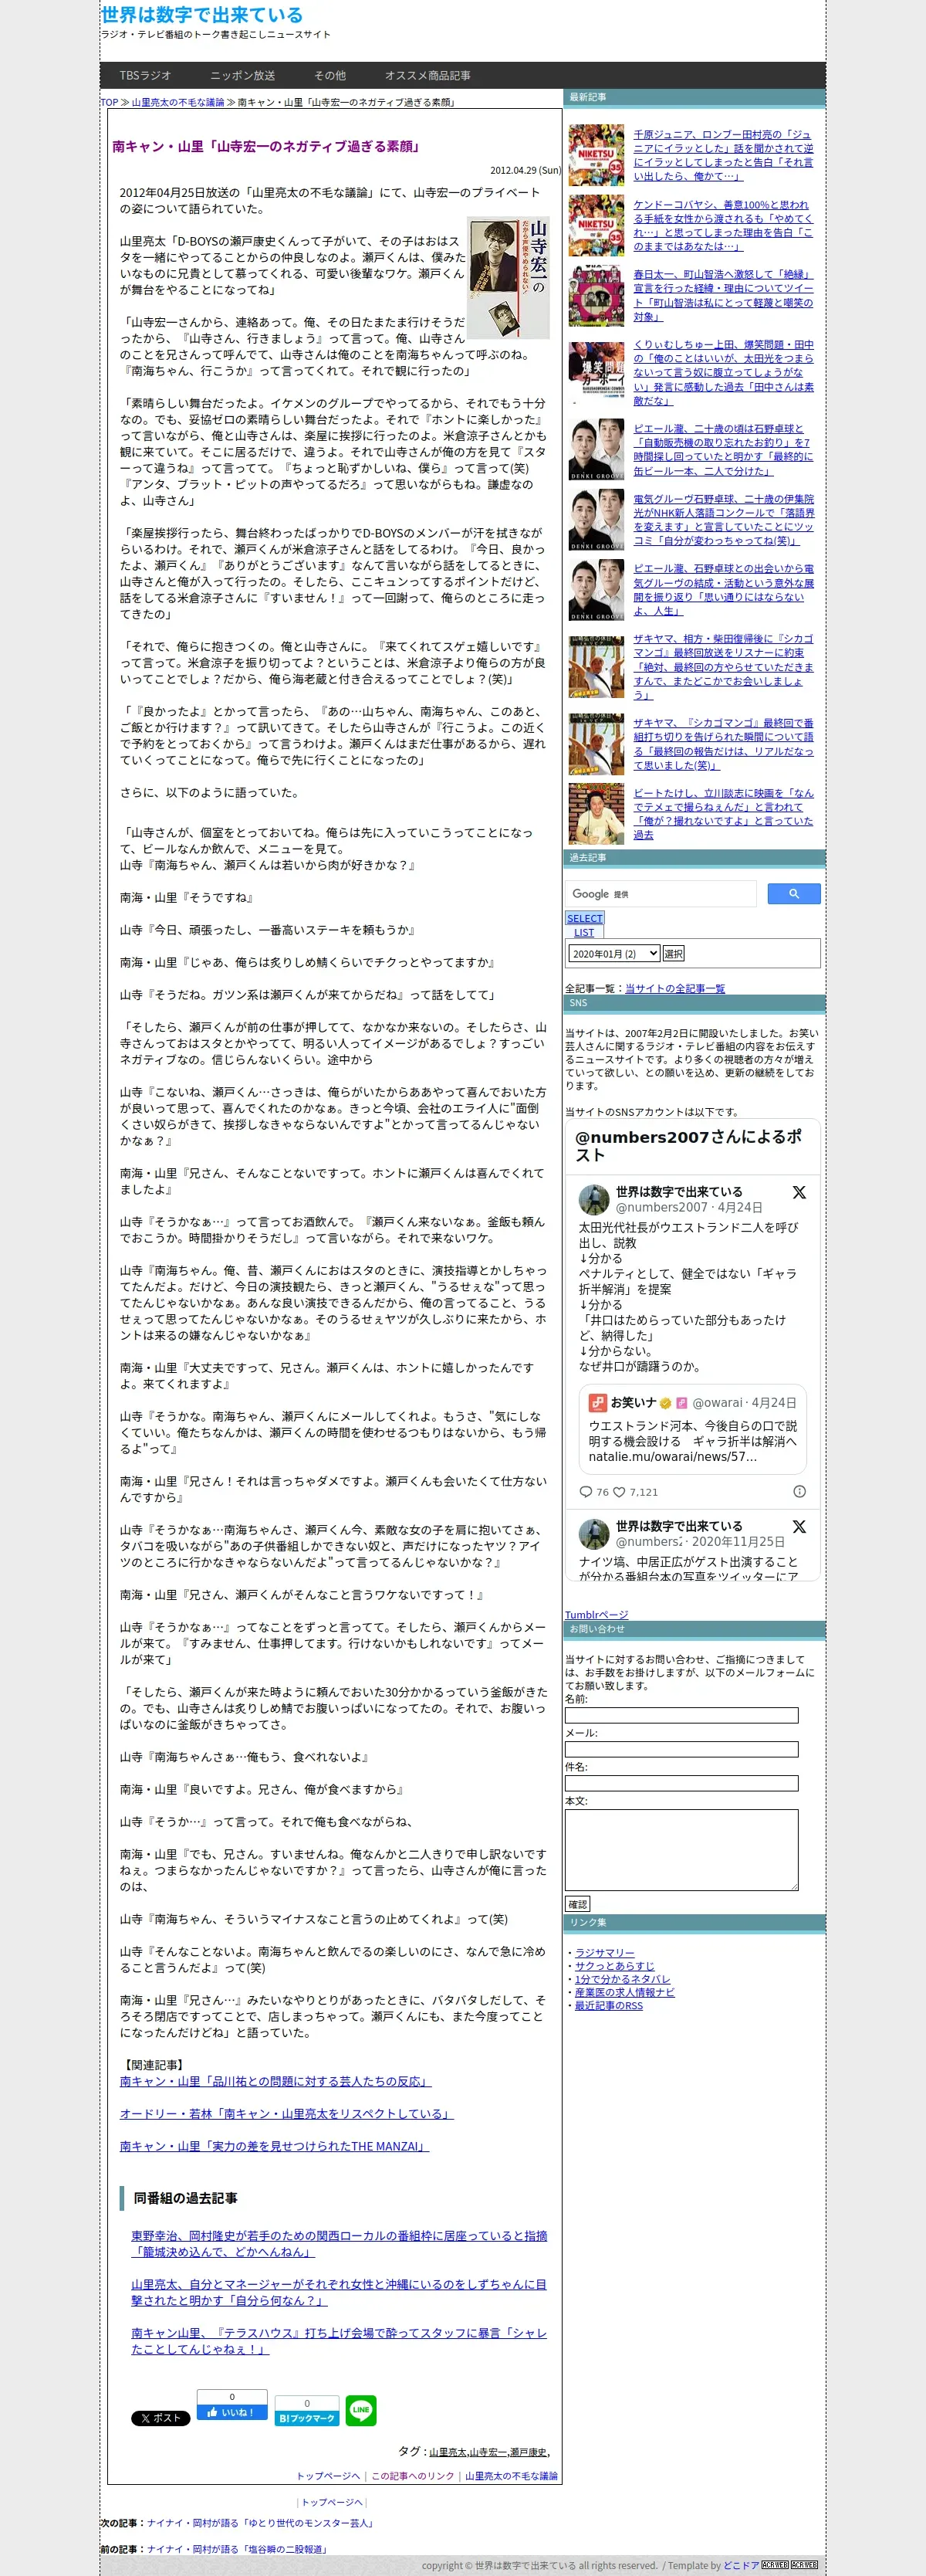Open previous article 塩谷瞬の二股報道

(238, 2549)
